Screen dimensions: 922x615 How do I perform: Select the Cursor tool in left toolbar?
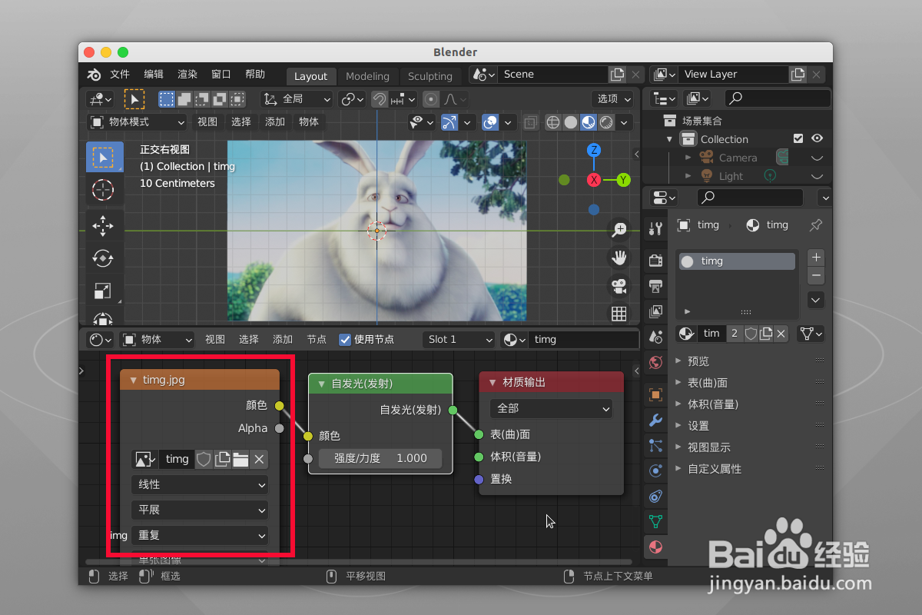coord(104,189)
